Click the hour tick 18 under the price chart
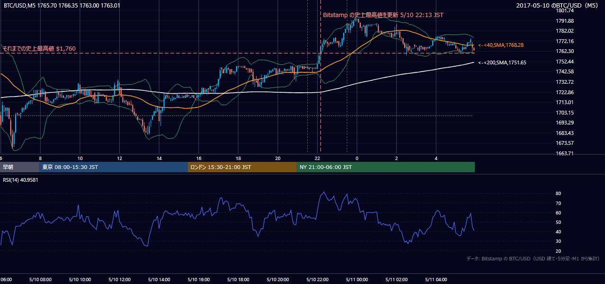 coord(239,158)
